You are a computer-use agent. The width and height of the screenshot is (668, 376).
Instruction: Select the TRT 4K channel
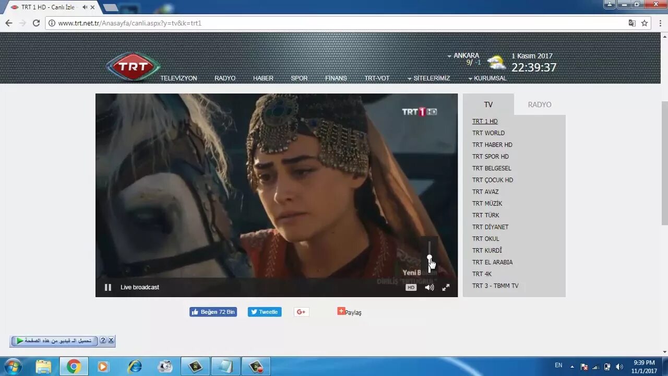[x=482, y=274]
